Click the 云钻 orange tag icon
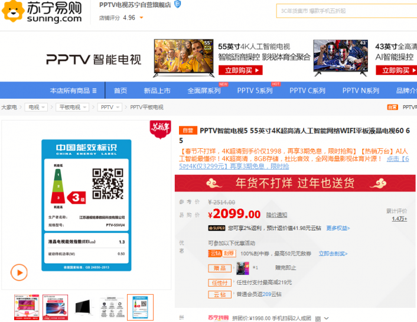The width and height of the screenshot is (417, 322). click(x=215, y=253)
